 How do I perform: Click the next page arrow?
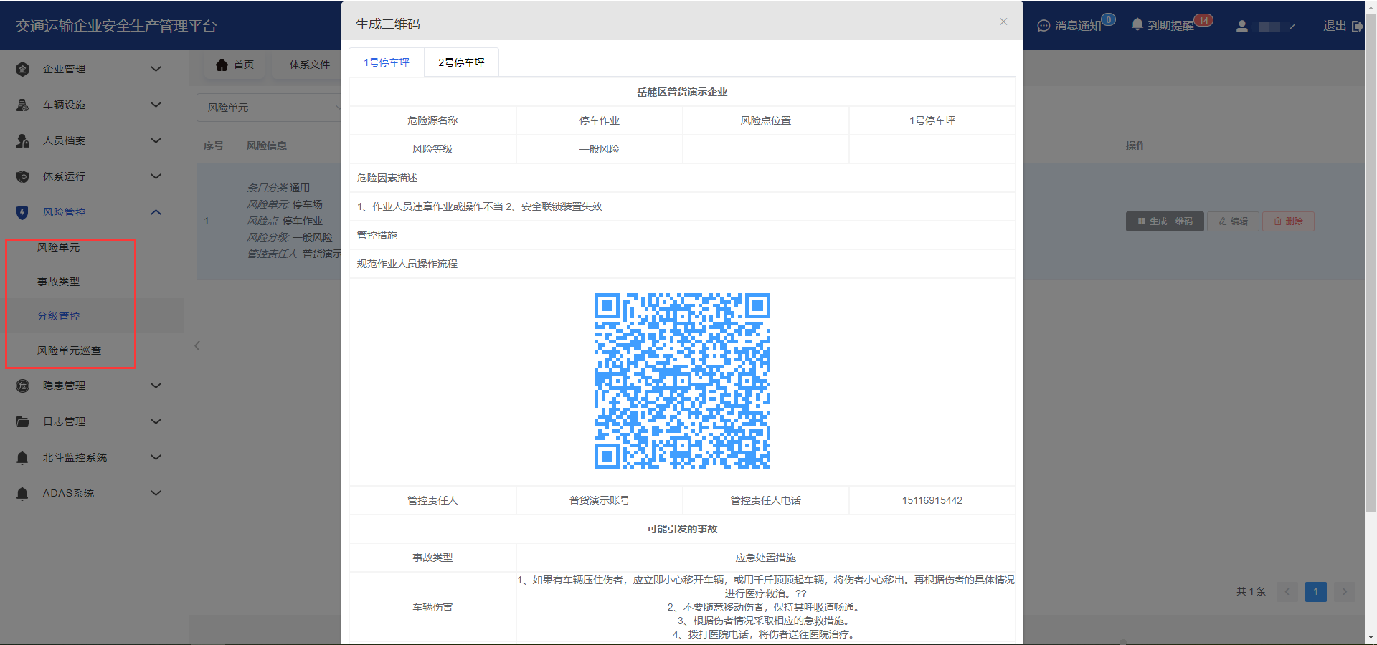[1345, 591]
